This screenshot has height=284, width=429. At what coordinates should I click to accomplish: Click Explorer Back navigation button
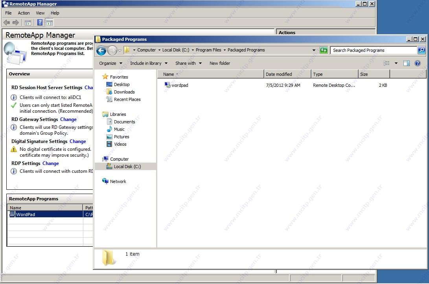(x=101, y=50)
